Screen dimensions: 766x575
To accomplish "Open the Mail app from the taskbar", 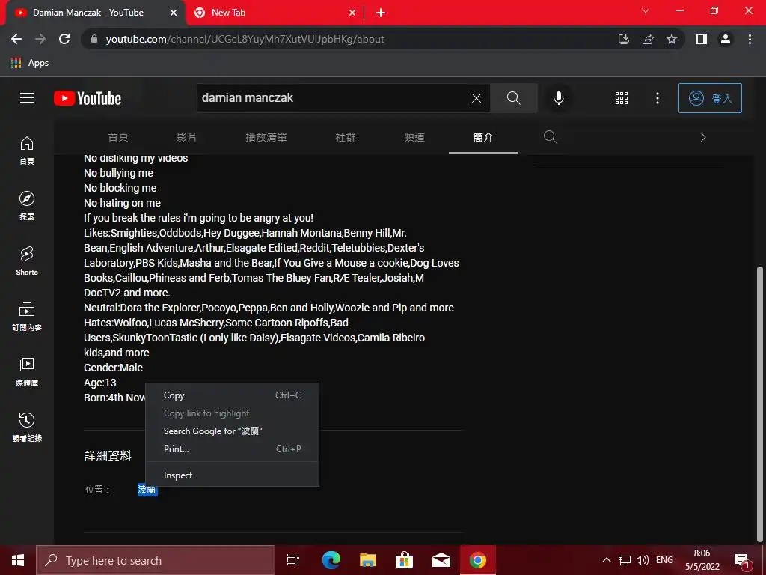I will coord(441,560).
